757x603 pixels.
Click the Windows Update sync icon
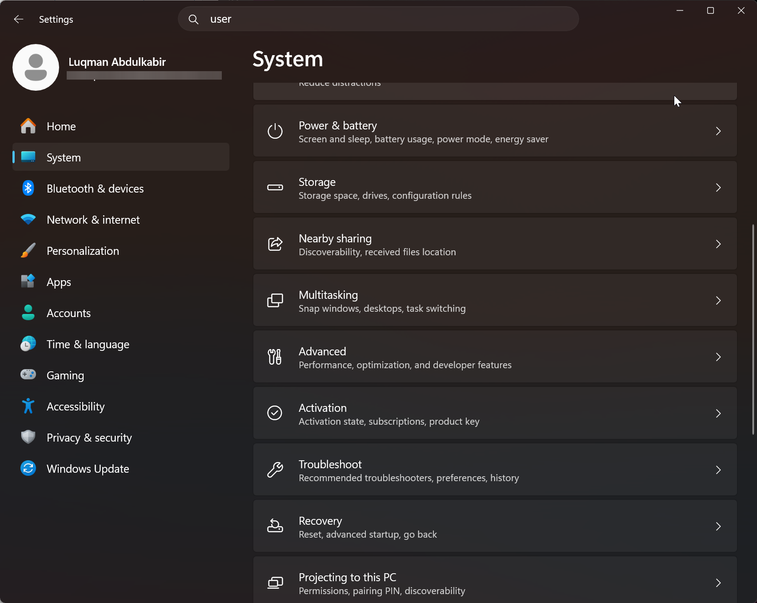tap(28, 468)
